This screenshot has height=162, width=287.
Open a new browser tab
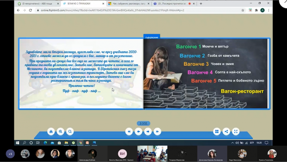[201, 3]
